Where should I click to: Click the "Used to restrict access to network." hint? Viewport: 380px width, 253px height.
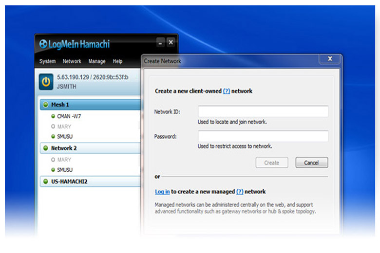point(235,146)
